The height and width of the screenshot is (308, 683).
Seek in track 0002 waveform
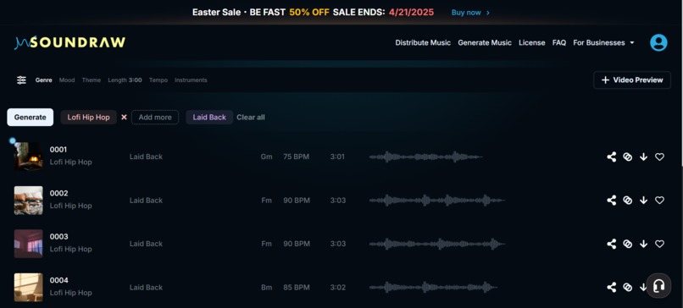pyautogui.click(x=437, y=200)
